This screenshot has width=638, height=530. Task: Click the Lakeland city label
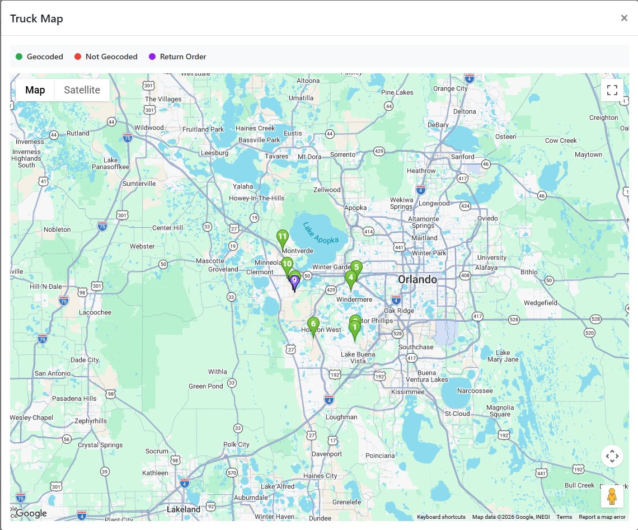coord(184,509)
